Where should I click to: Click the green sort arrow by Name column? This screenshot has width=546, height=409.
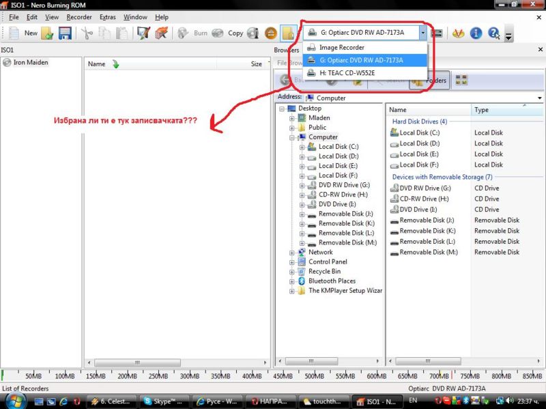coord(115,64)
